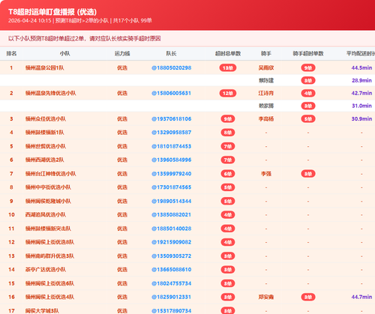Viewport: 375px width, 314px height.
Task: Click team name 福州众佳优选小队
Action: coord(46,119)
